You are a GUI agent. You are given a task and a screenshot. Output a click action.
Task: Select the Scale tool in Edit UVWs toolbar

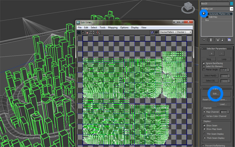pyautogui.click(x=88, y=32)
